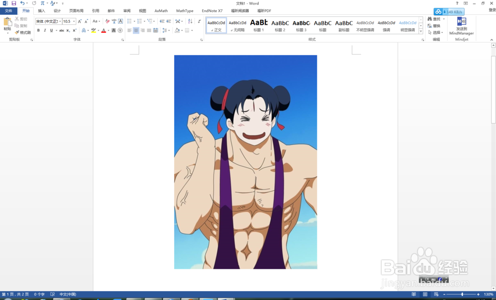Click the phonetic guide (文) icon
This screenshot has width=496, height=300.
click(x=114, y=21)
